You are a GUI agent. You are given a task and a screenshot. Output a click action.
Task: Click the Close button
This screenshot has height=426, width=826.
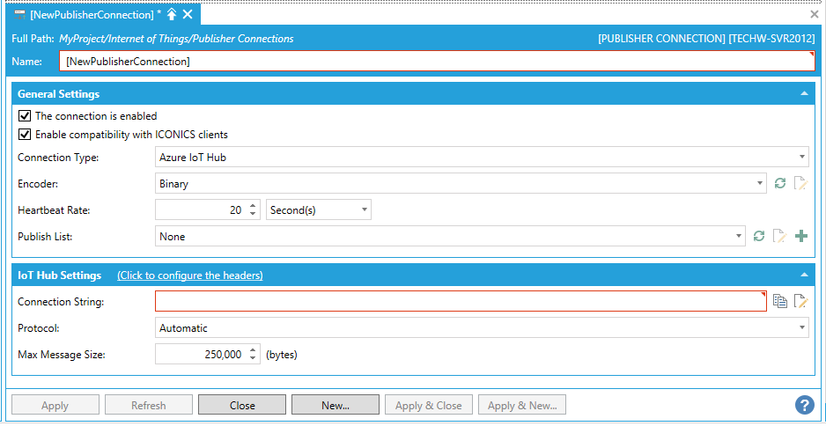point(242,406)
